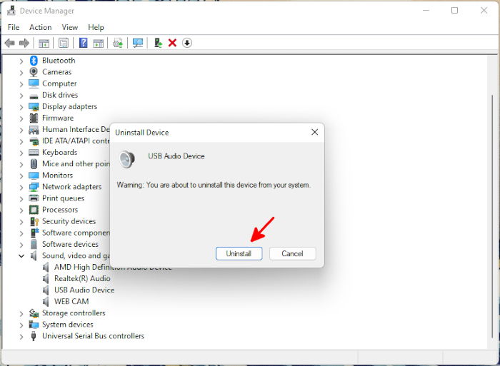Click the Security devices key icon
Image resolution: width=500 pixels, height=366 pixels.
coord(34,221)
